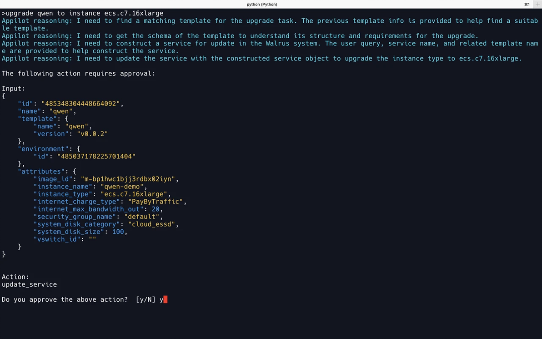Click the internet_max_bandwidth_out value 20

[156, 209]
